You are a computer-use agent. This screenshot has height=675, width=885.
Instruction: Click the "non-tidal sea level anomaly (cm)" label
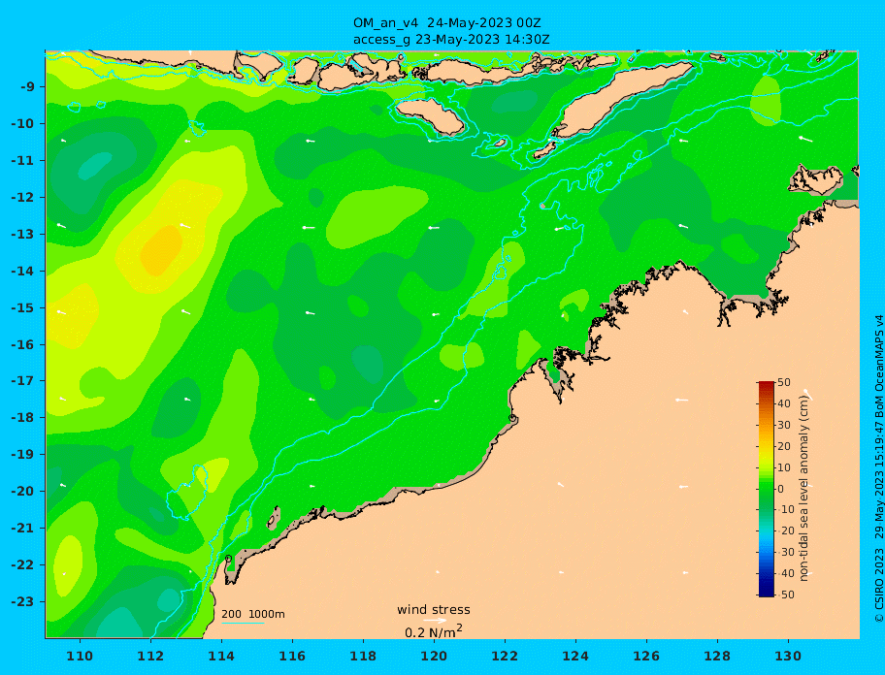pos(804,489)
